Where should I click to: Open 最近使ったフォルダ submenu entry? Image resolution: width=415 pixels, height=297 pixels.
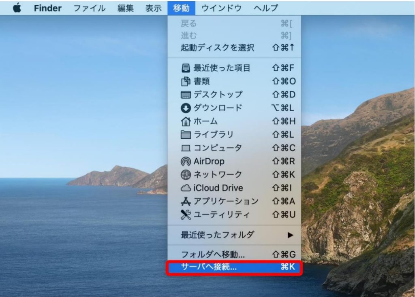(x=235, y=235)
